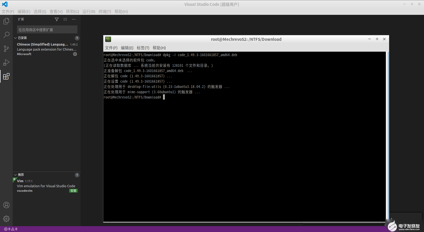424x232 pixels.
Task: Select Chinese (Simplified) Language pack extension
Action: point(47,49)
